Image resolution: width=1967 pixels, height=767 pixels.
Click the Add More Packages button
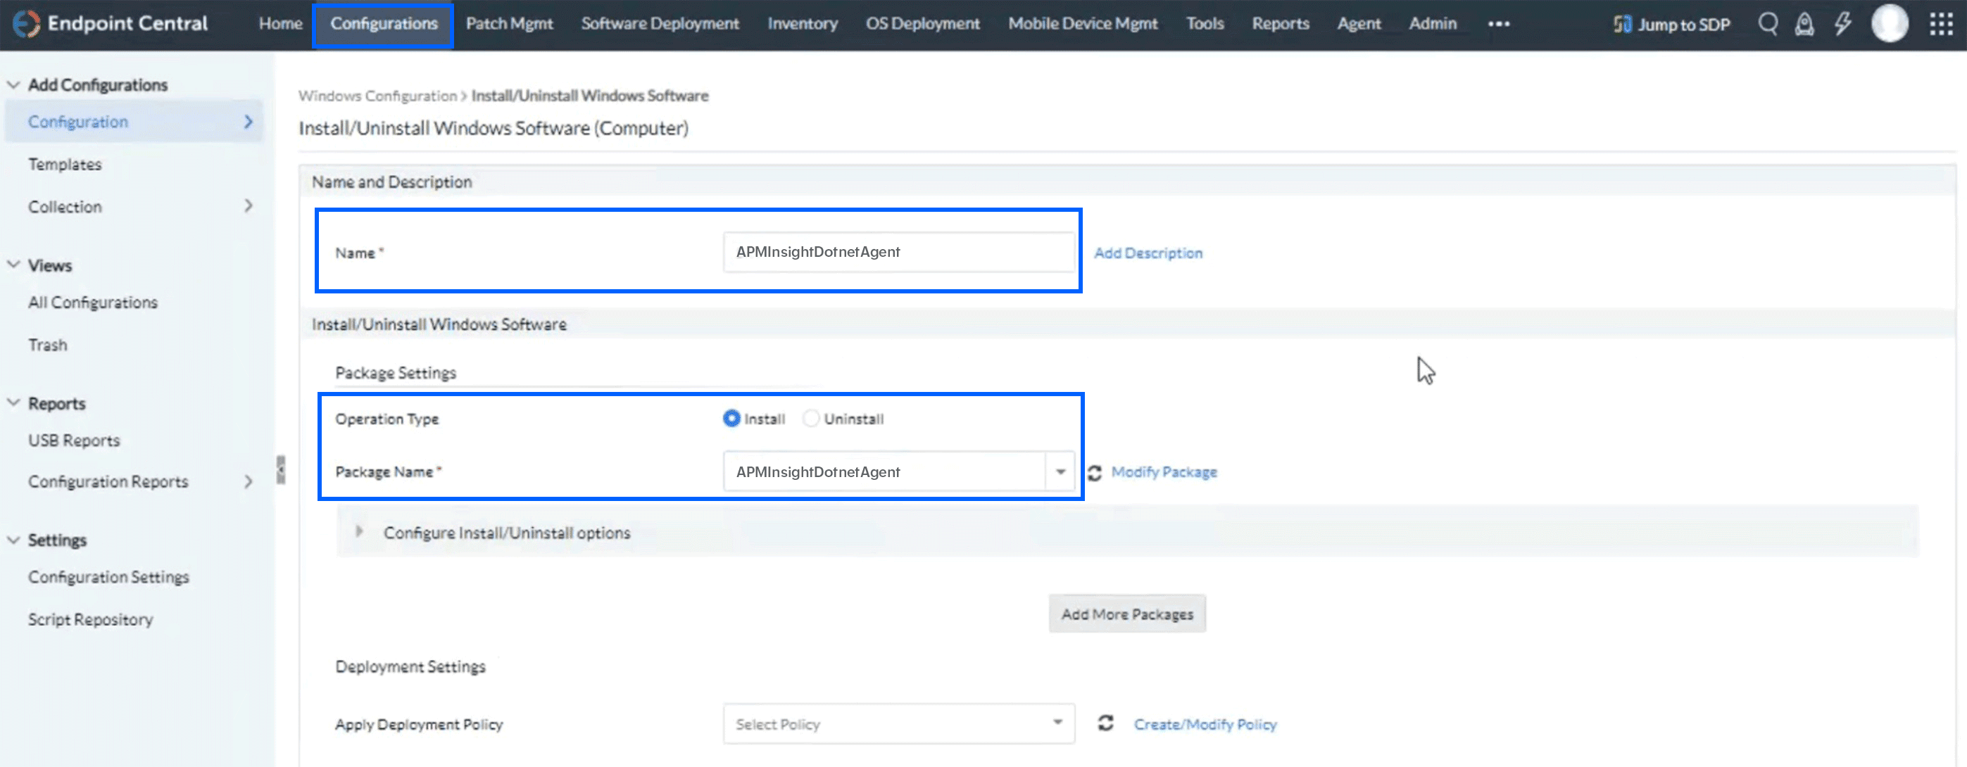coord(1126,614)
